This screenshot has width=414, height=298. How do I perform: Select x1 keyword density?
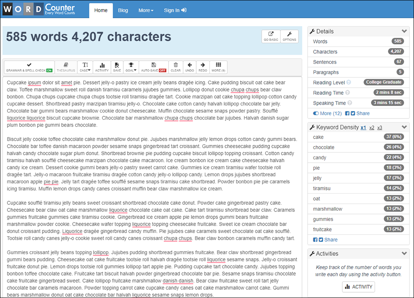363,128
